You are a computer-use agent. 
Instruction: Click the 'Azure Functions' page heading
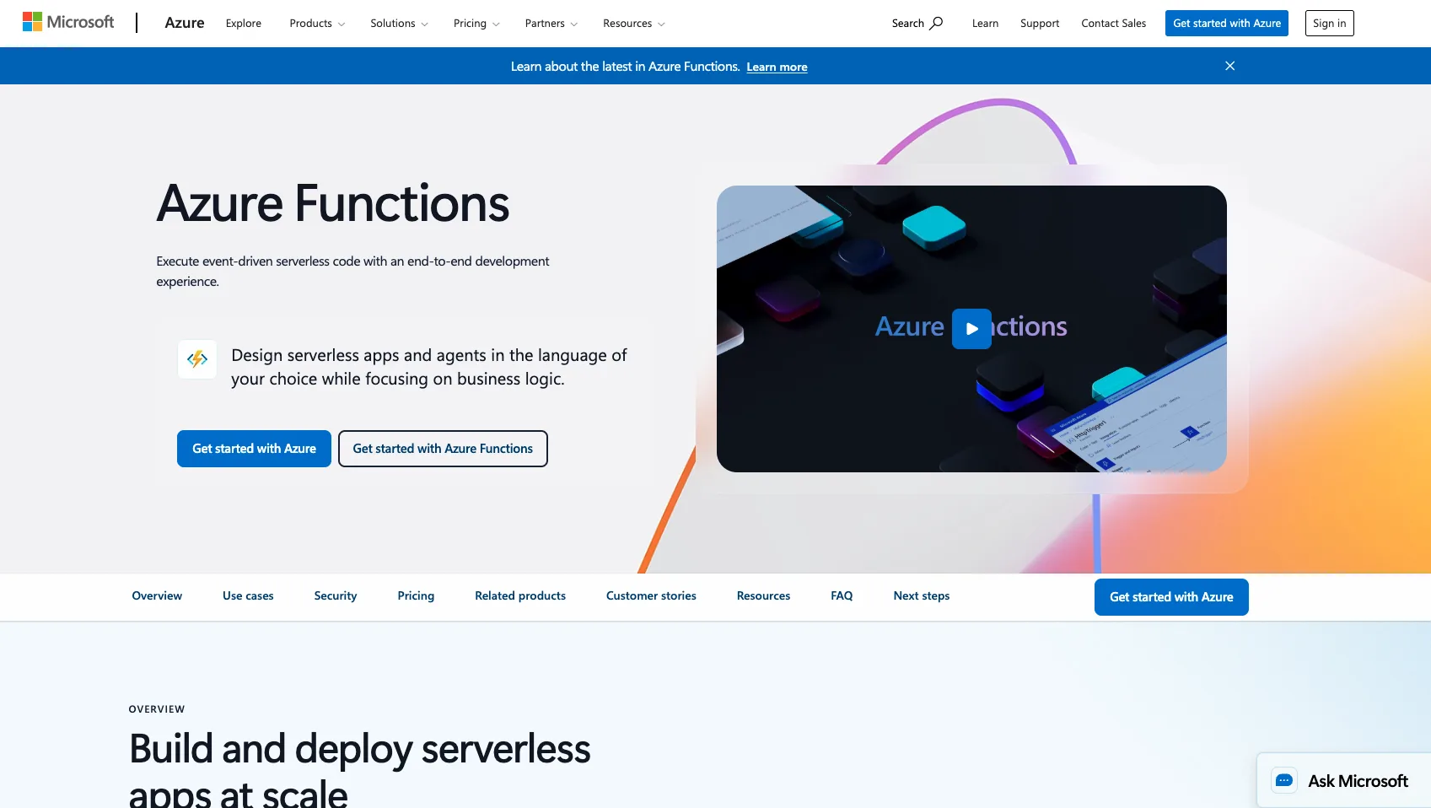[x=333, y=203]
